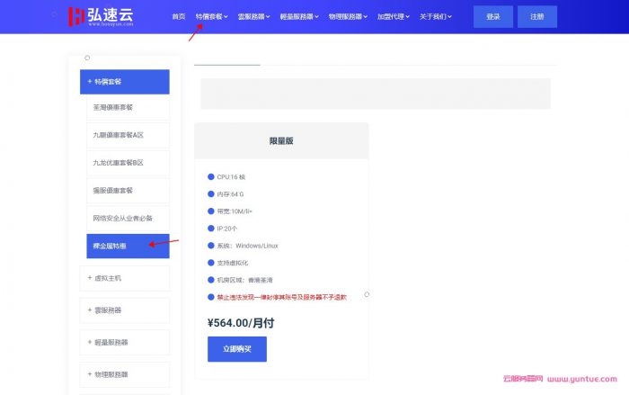Click the 注册 button

[536, 16]
